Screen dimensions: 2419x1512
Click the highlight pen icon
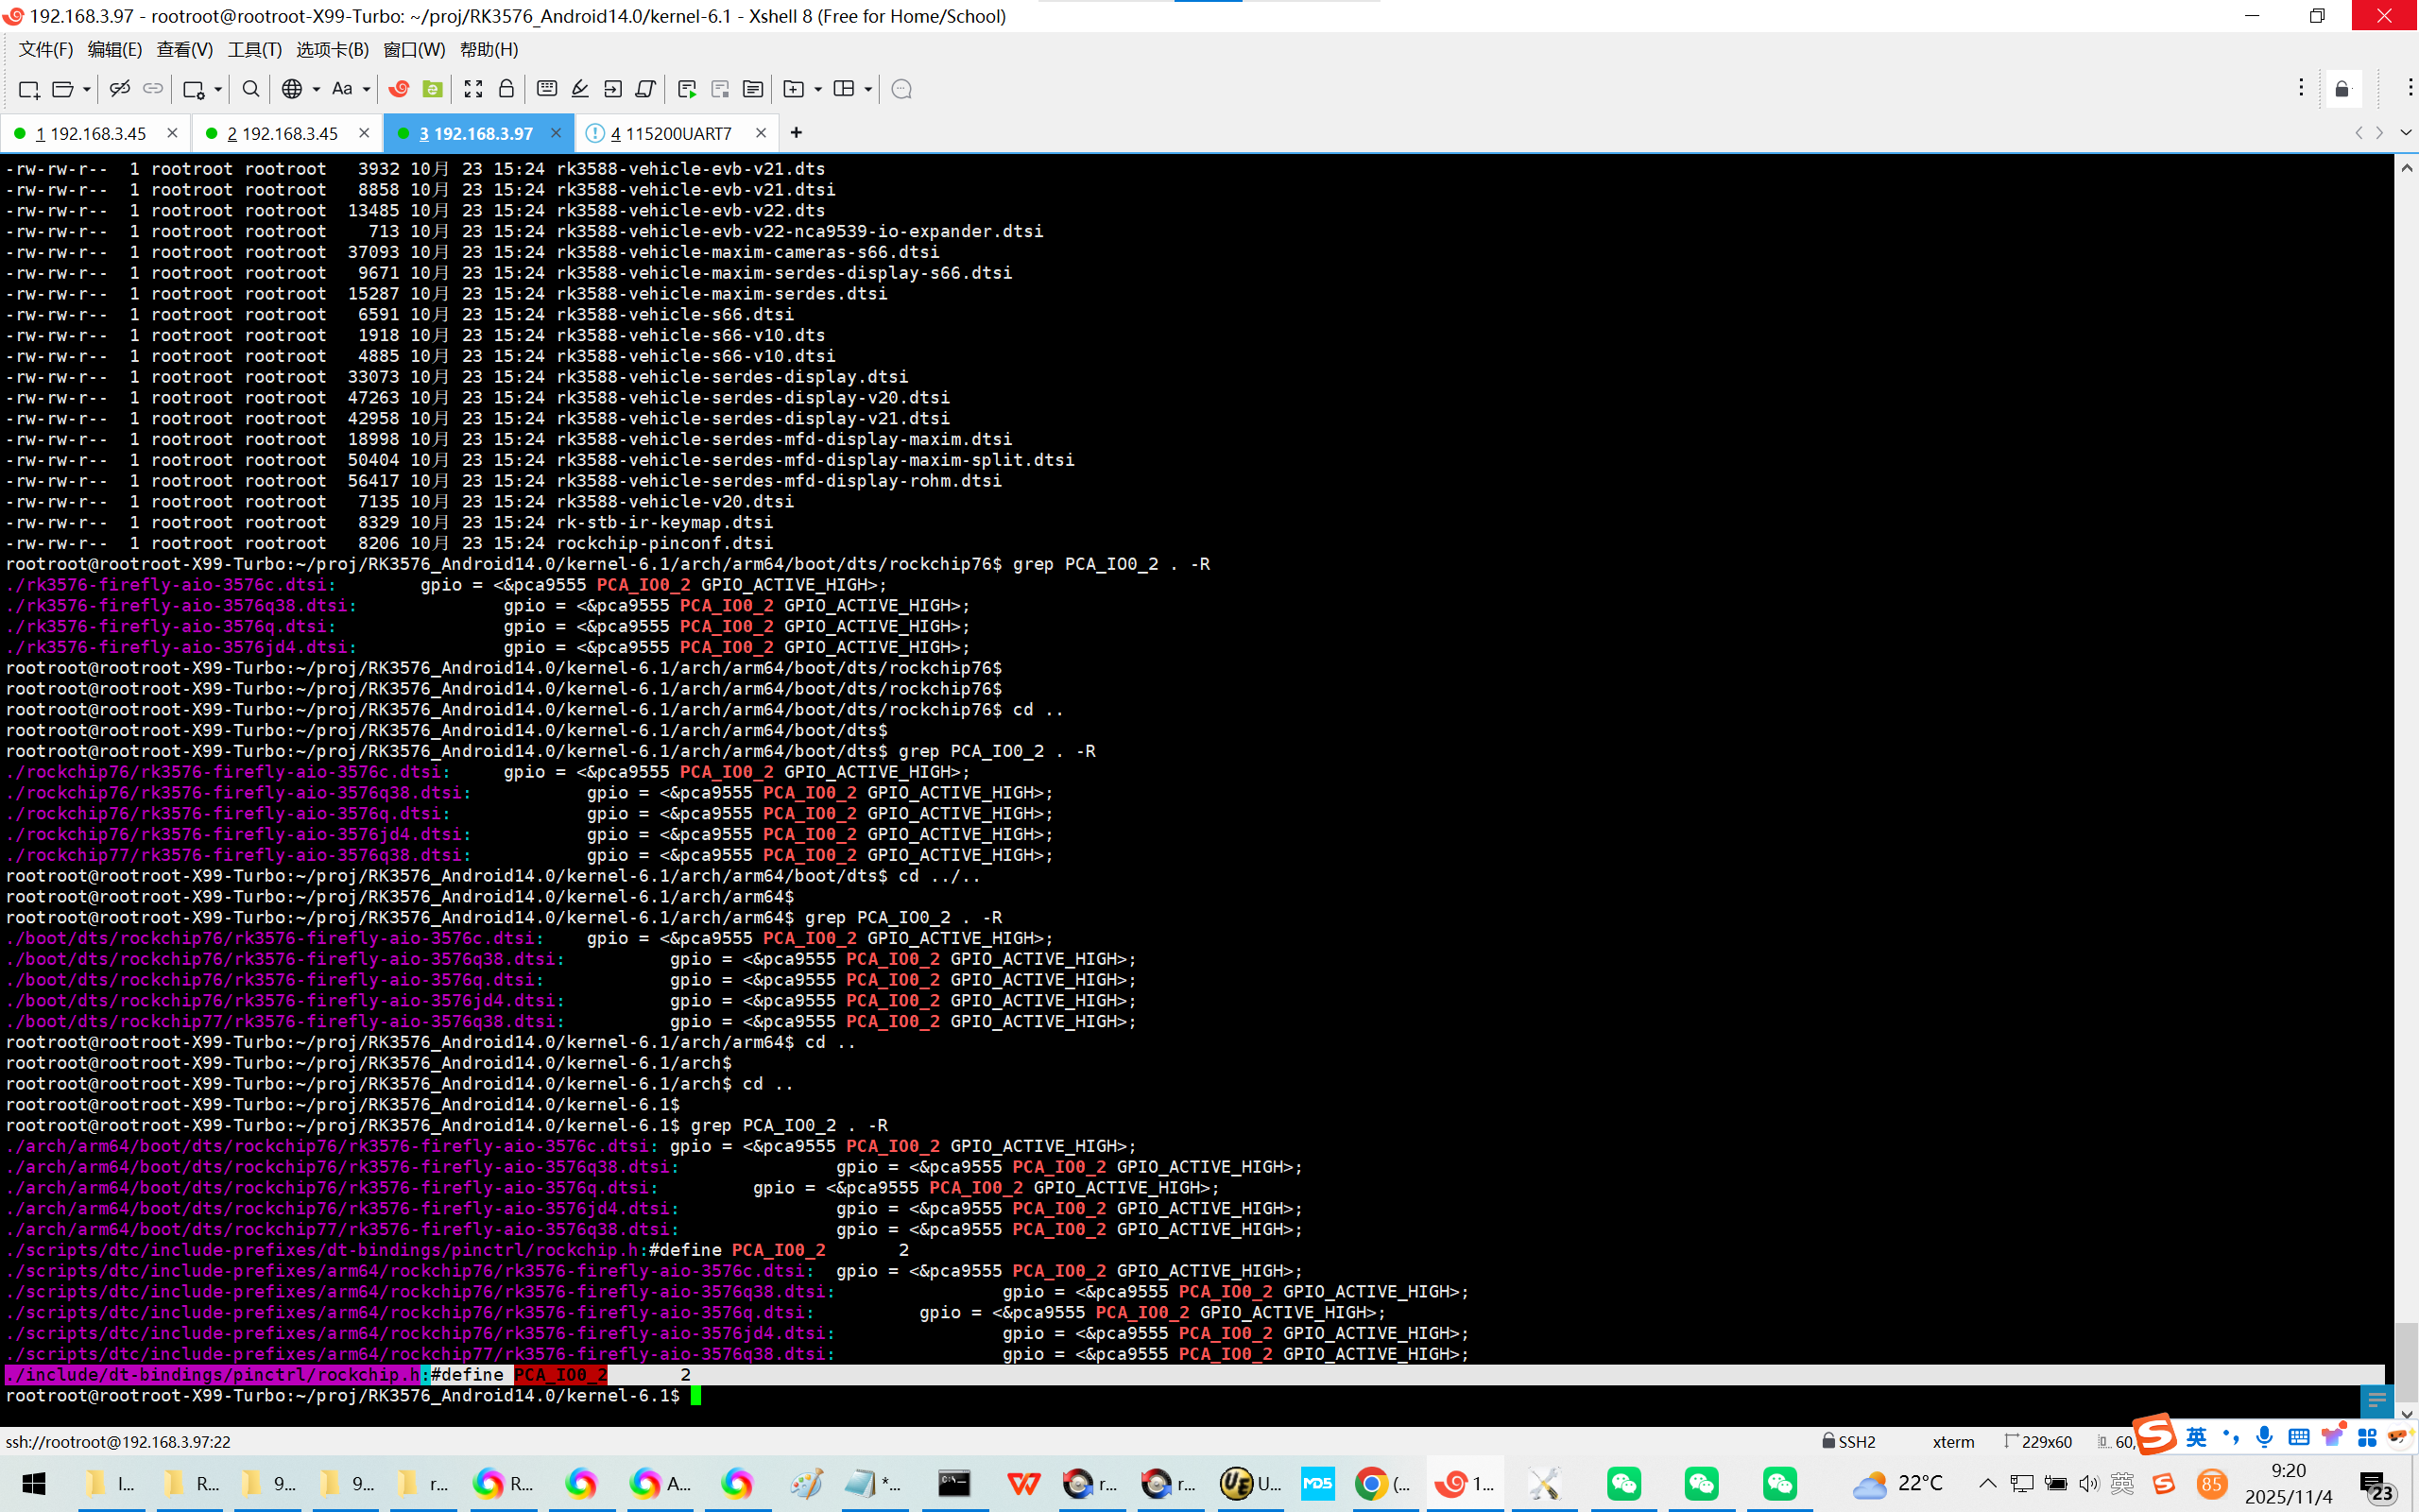[580, 89]
